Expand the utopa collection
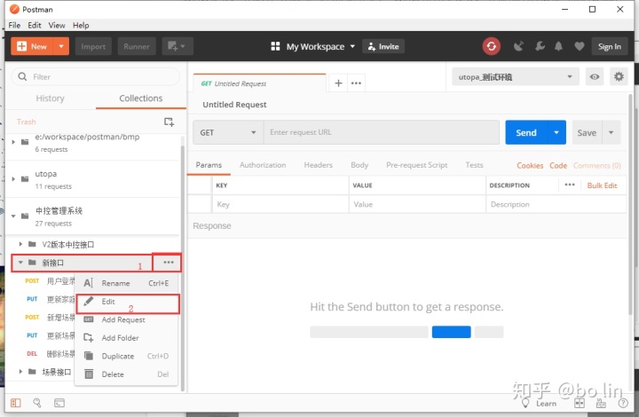639x417 pixels. (x=13, y=178)
